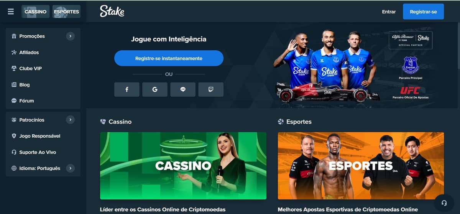Sign up with the Google icon

(155, 89)
